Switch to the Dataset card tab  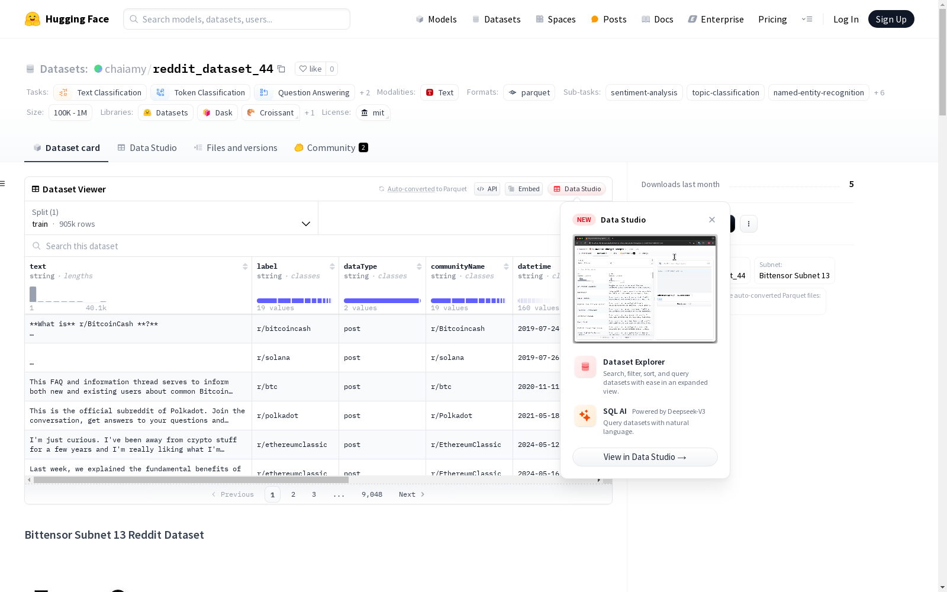coord(66,147)
